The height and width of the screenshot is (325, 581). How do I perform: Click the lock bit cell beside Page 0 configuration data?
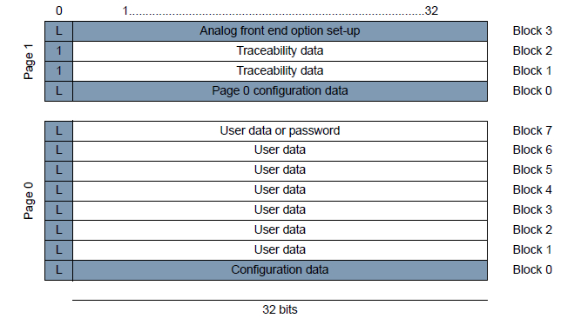[59, 91]
